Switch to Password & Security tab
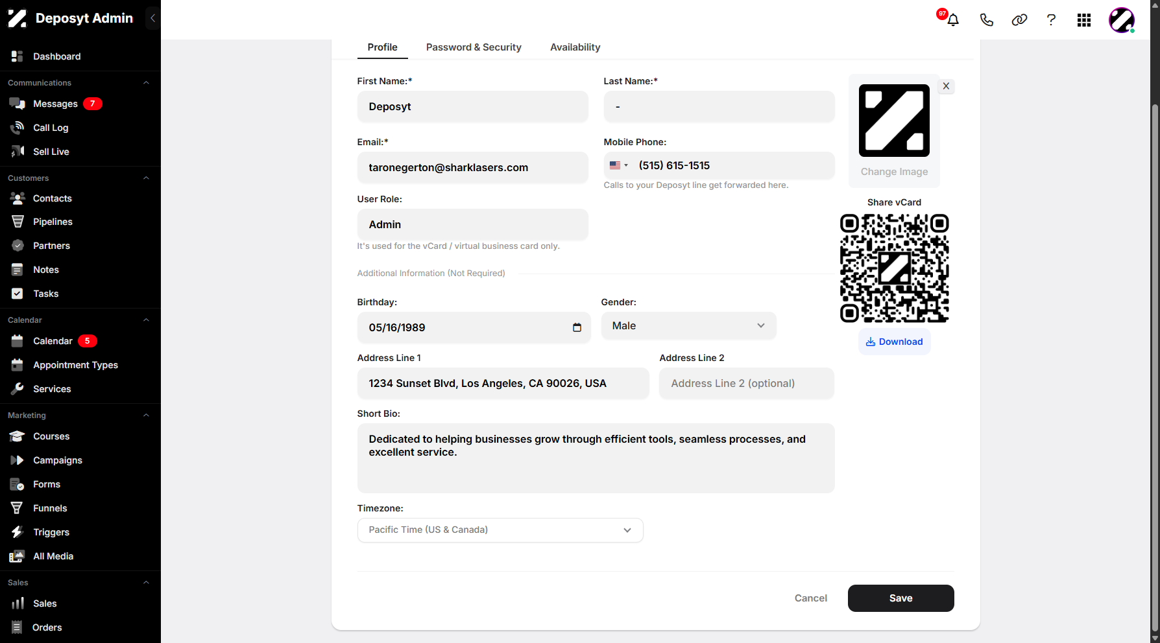 [x=474, y=47]
